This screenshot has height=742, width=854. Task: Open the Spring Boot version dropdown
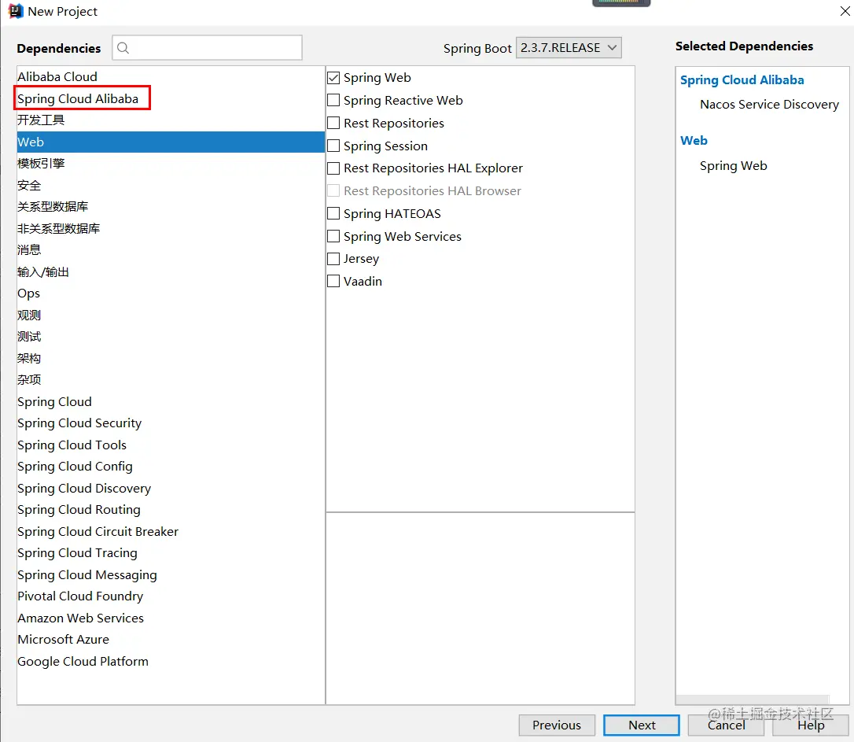point(569,48)
